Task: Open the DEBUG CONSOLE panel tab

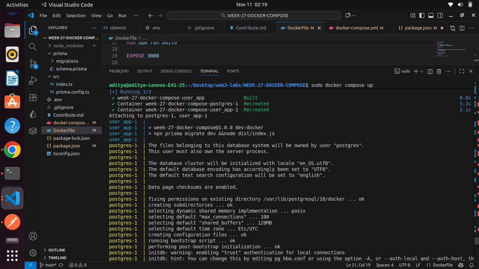Action: coord(176,71)
